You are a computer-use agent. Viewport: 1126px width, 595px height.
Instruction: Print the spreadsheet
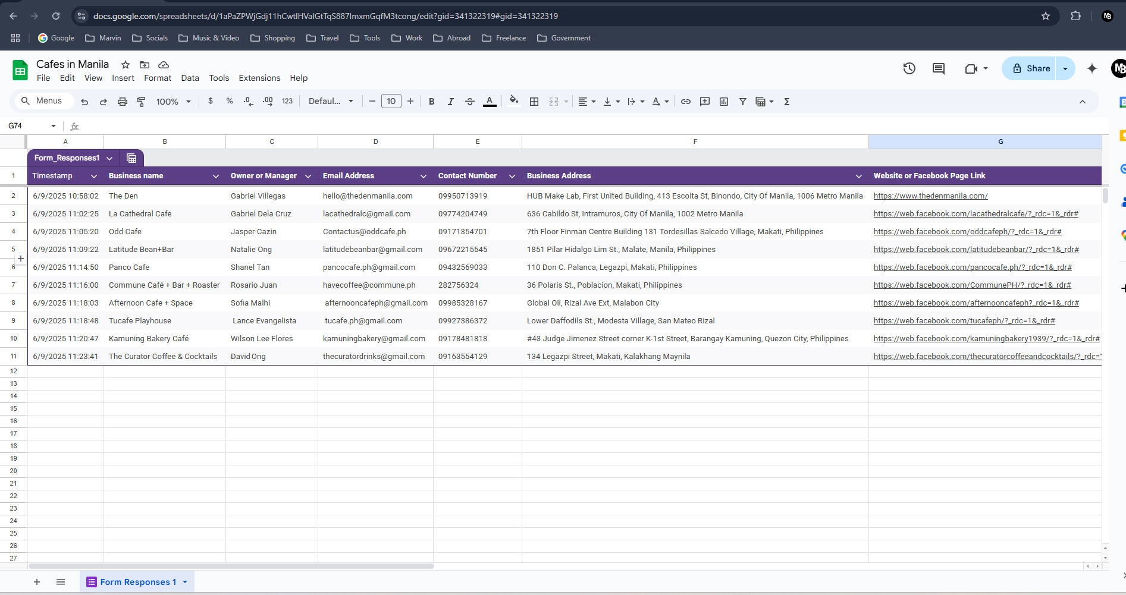tap(122, 102)
